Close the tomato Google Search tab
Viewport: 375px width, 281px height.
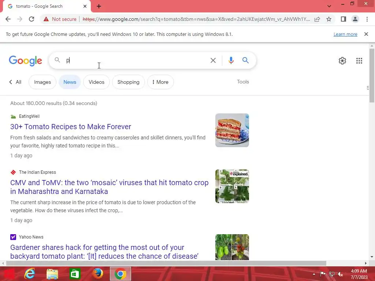coord(85,6)
